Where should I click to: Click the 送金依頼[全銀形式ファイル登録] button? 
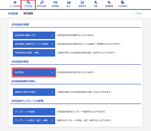(x=34, y=44)
